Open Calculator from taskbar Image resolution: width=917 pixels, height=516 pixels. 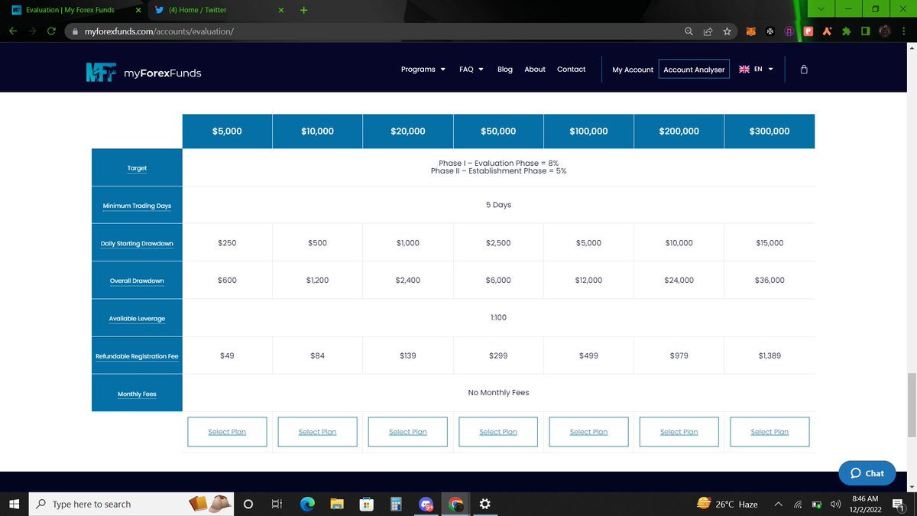point(396,504)
